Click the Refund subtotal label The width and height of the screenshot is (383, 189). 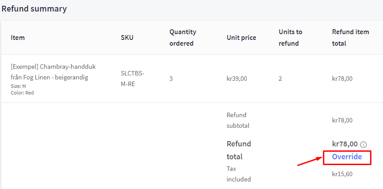(x=238, y=120)
